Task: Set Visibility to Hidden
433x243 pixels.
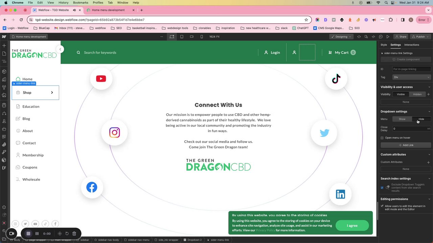Action: (417, 94)
